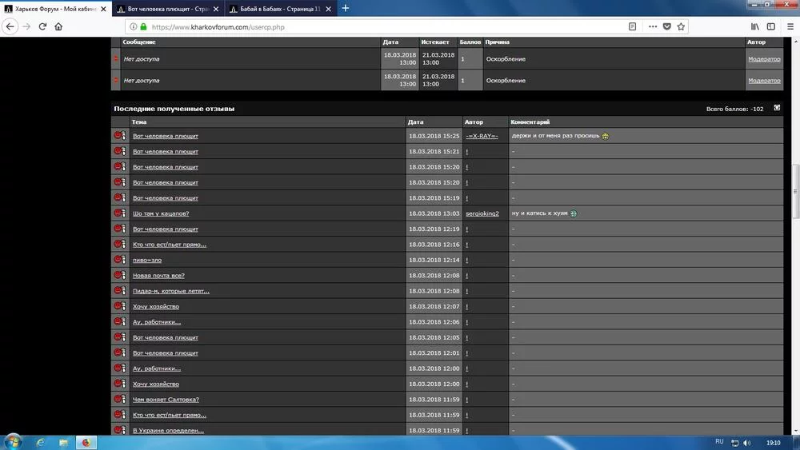The width and height of the screenshot is (800, 450).
Task: Click the address bar URL field
Action: tap(378, 26)
